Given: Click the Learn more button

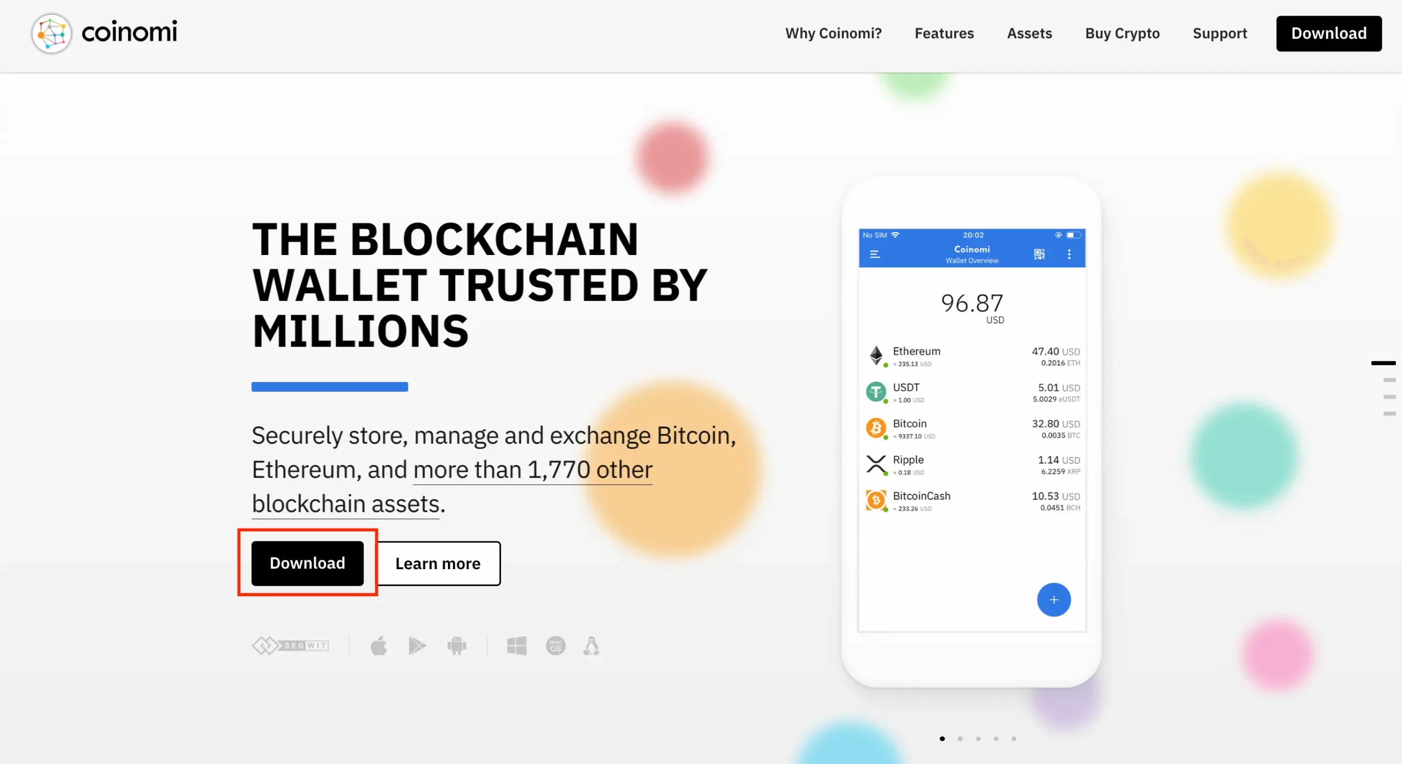Looking at the screenshot, I should [438, 563].
